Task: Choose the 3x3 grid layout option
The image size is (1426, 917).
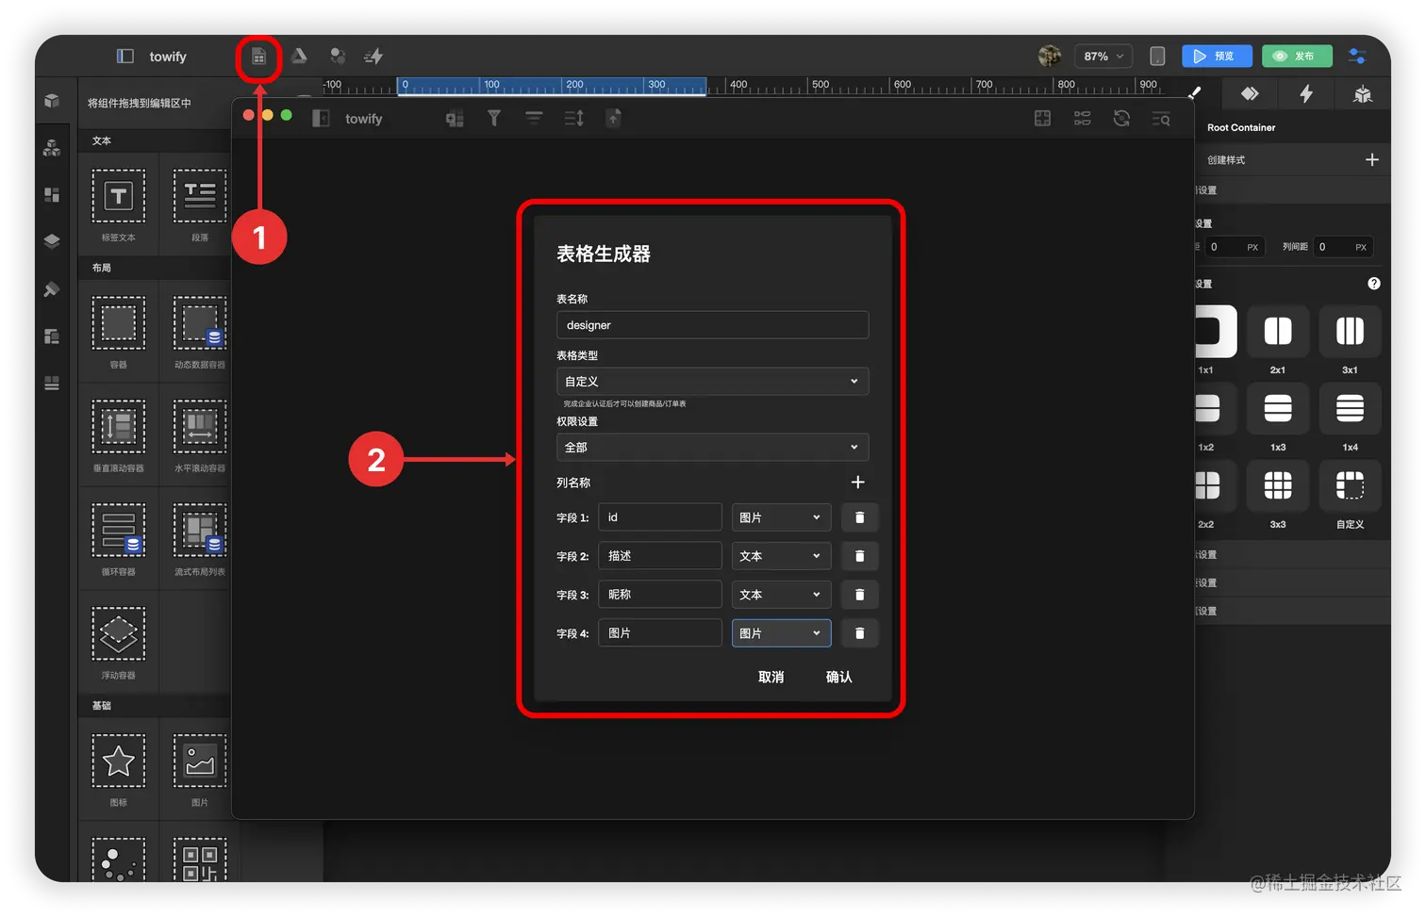Action: (x=1278, y=485)
